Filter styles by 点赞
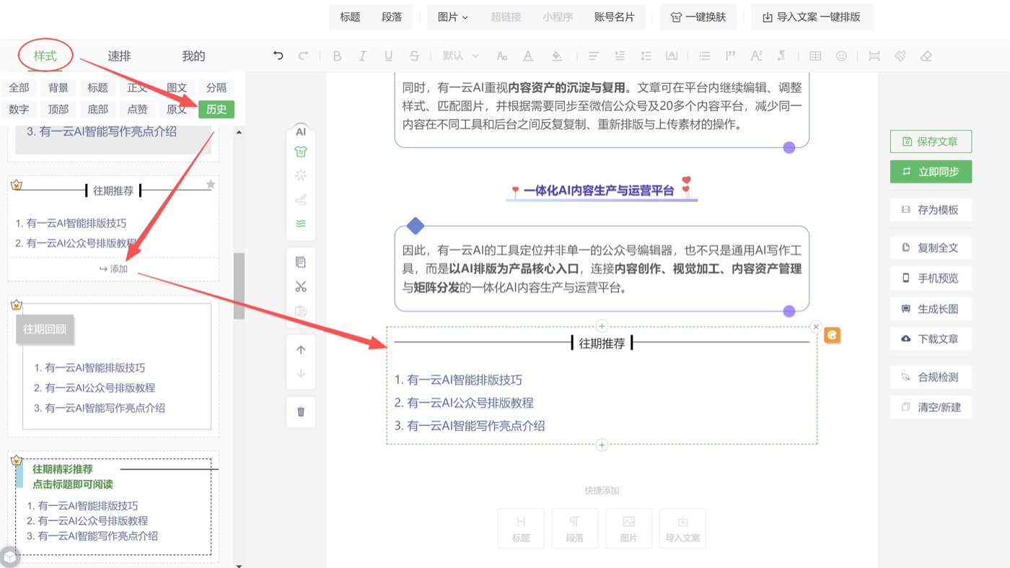The height and width of the screenshot is (568, 1010). coord(137,109)
